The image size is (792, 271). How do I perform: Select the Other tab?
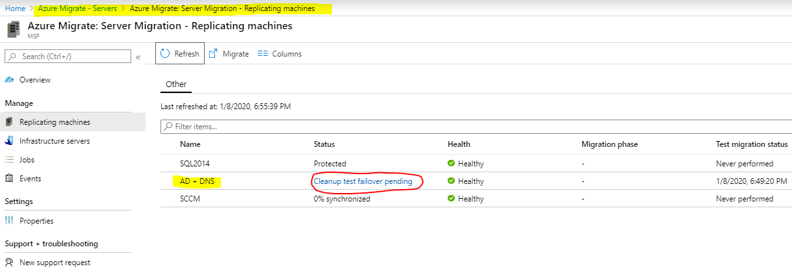[176, 84]
